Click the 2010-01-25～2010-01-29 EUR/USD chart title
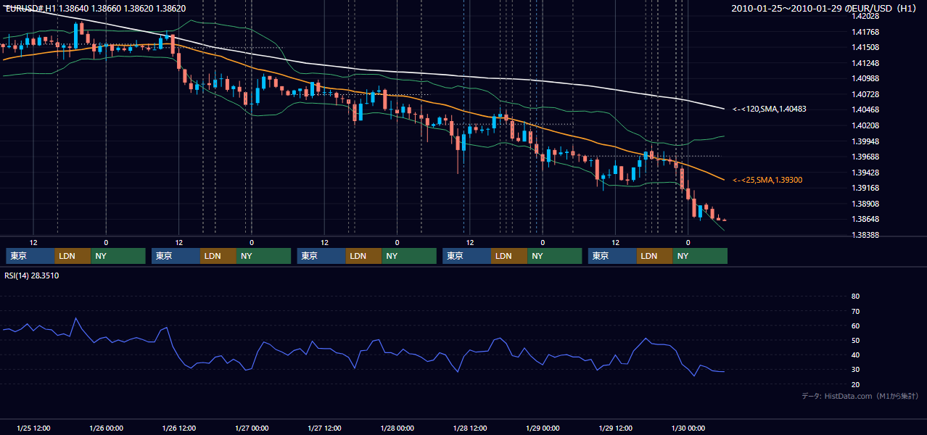Viewport: 927px width, 435px height. [825, 9]
